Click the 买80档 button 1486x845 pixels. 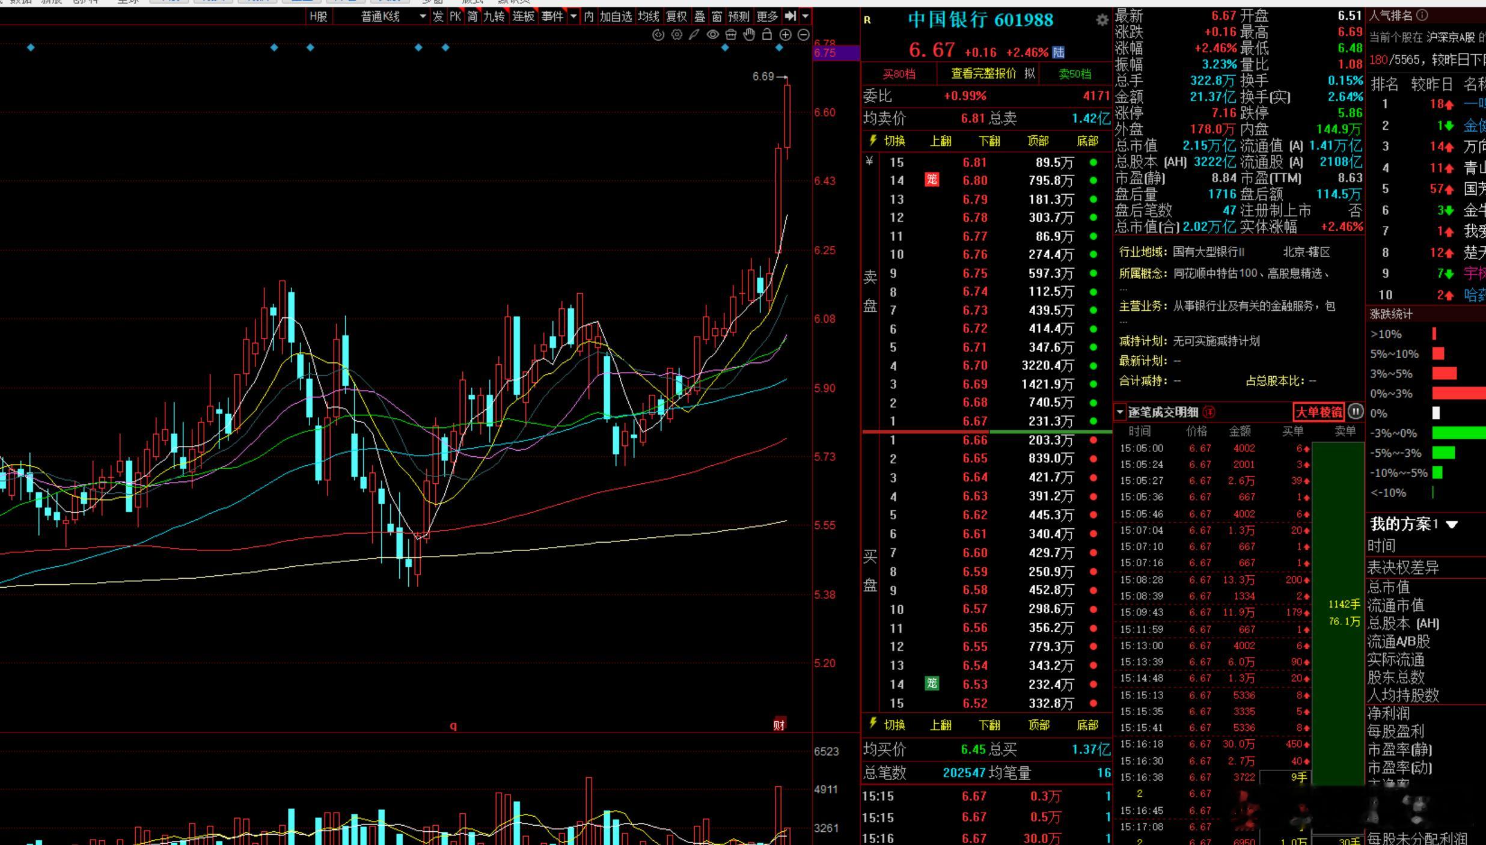point(899,74)
